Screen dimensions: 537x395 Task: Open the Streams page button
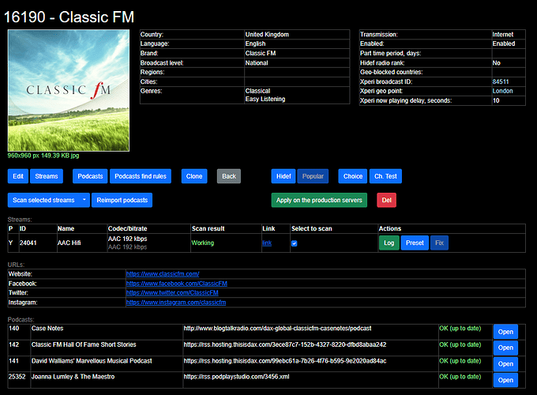[x=47, y=176]
